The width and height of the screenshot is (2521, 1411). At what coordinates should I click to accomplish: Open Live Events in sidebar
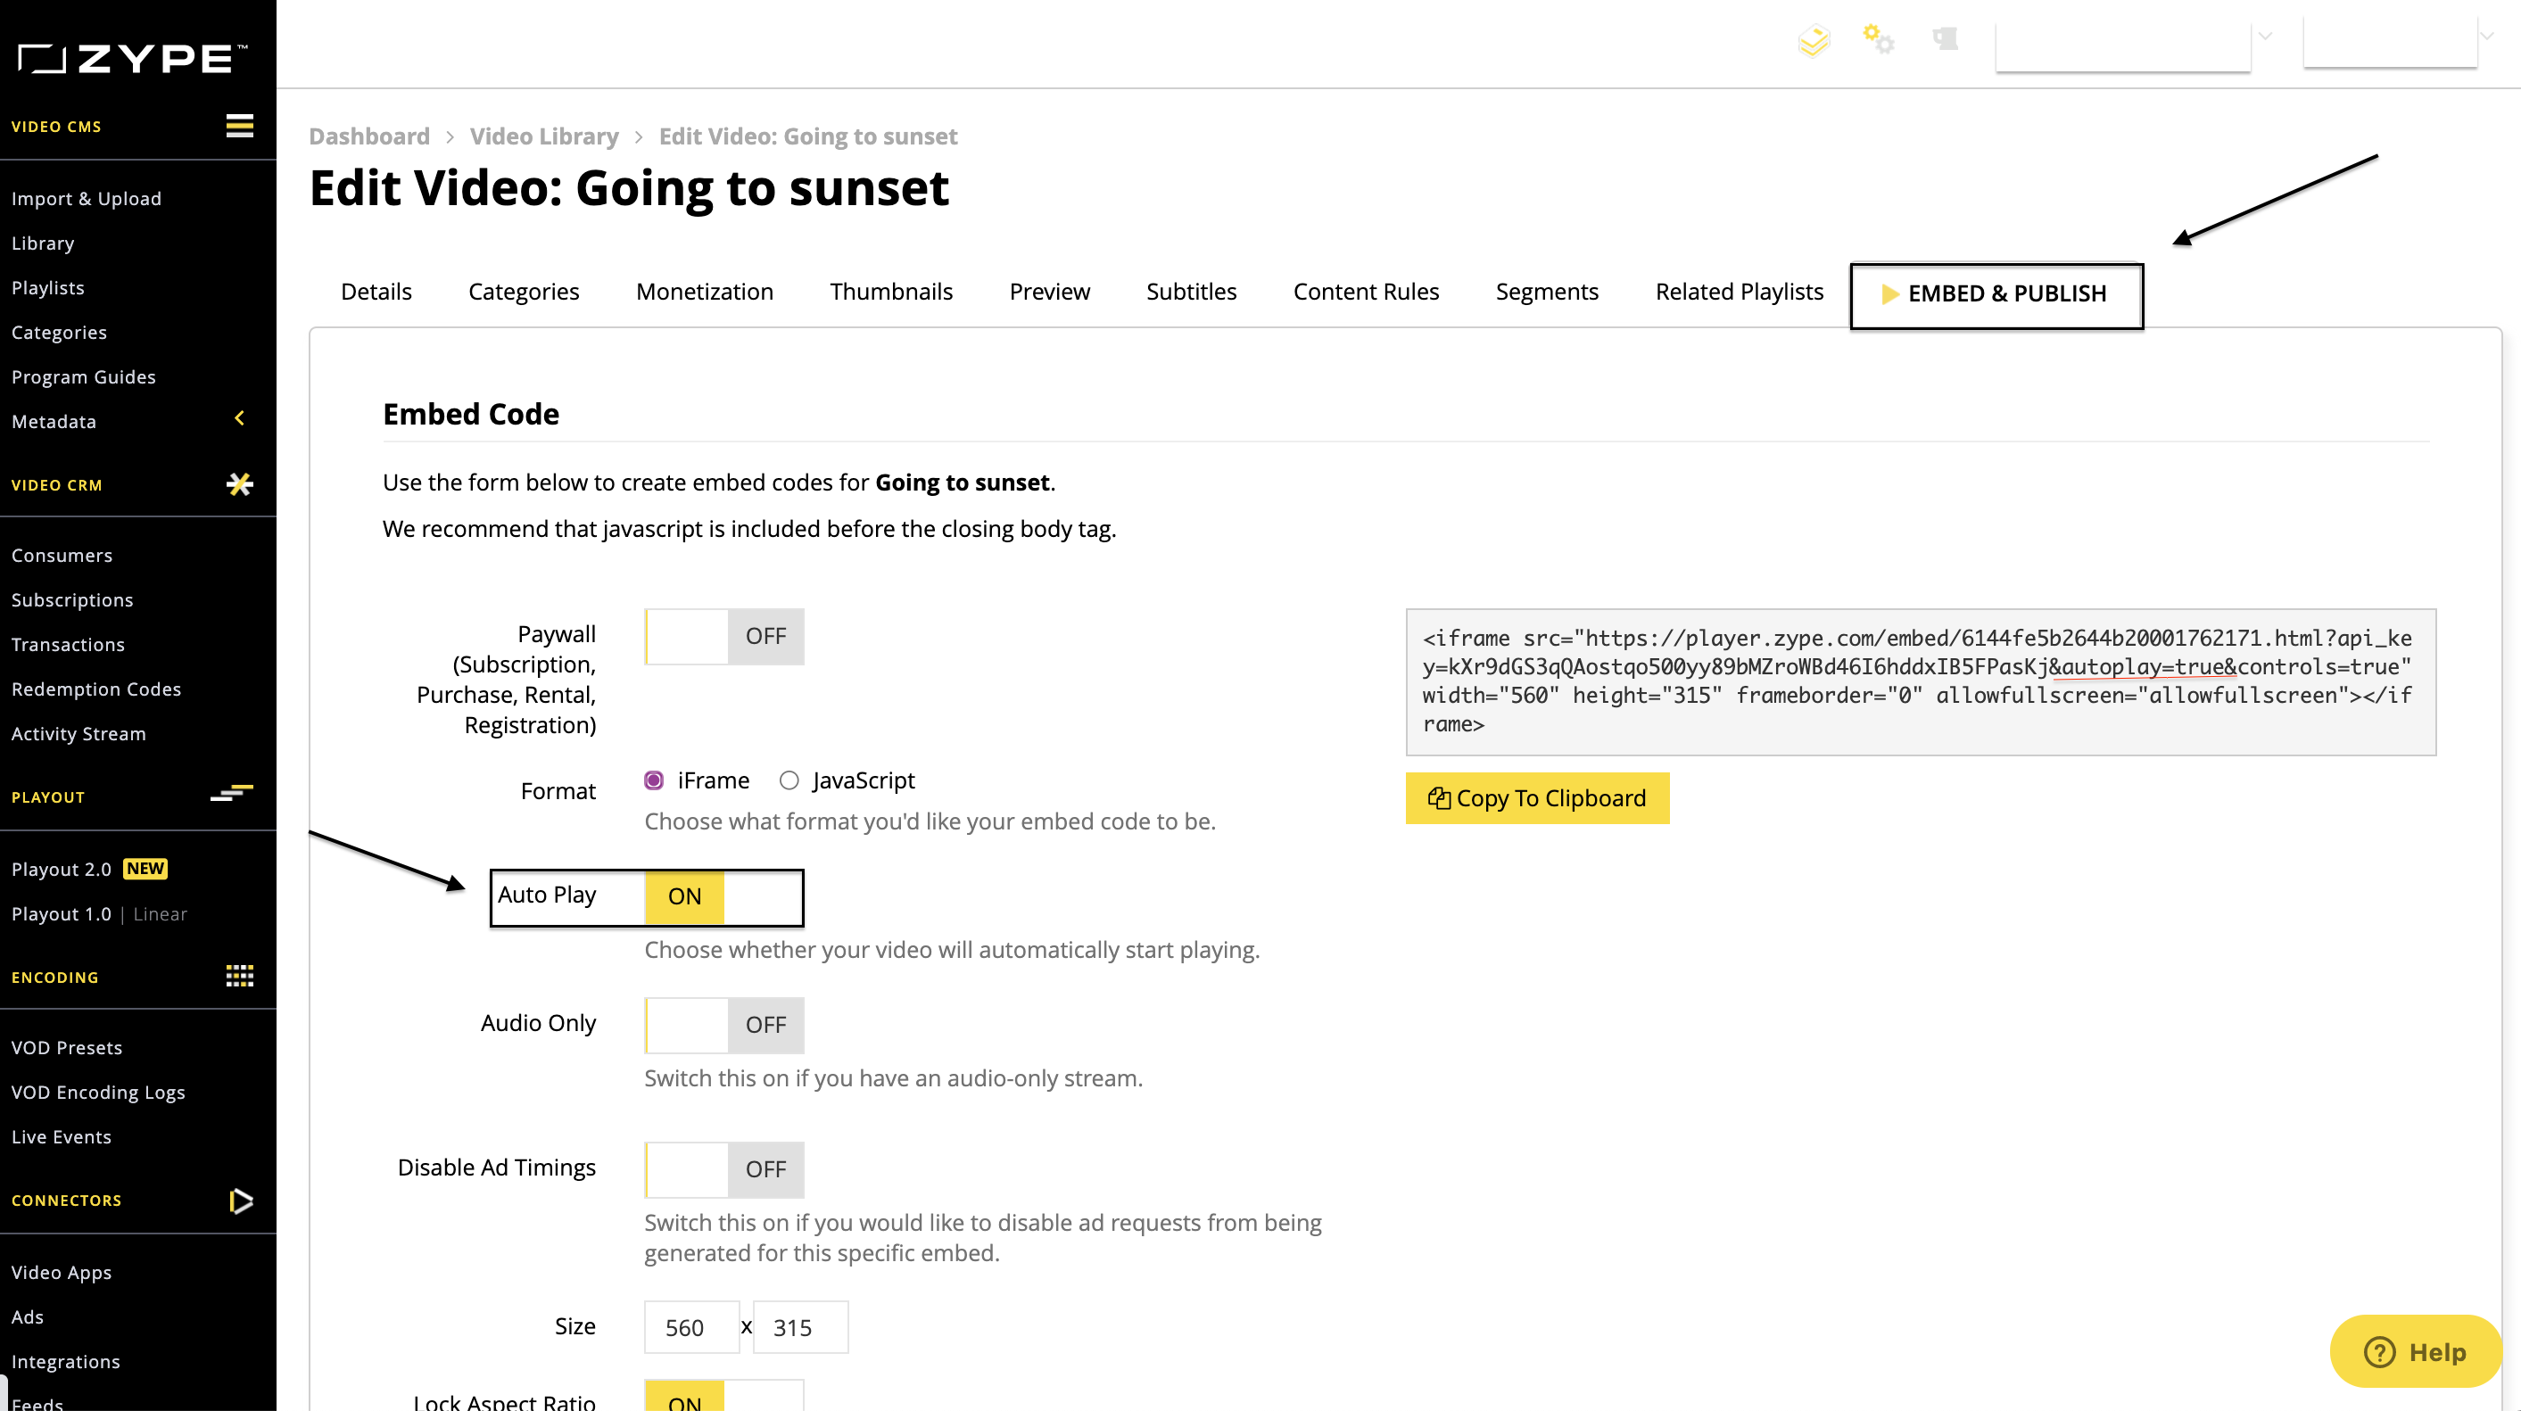[62, 1137]
